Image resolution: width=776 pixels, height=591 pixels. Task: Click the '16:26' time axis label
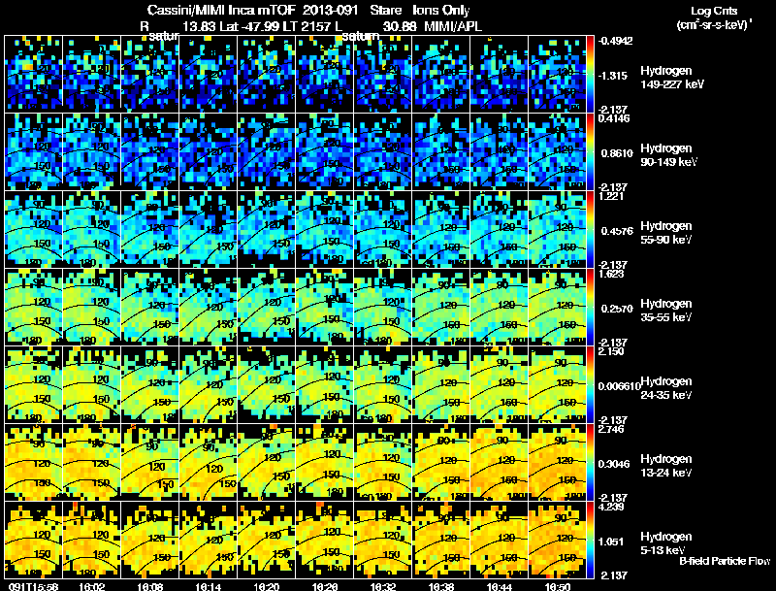(x=325, y=587)
